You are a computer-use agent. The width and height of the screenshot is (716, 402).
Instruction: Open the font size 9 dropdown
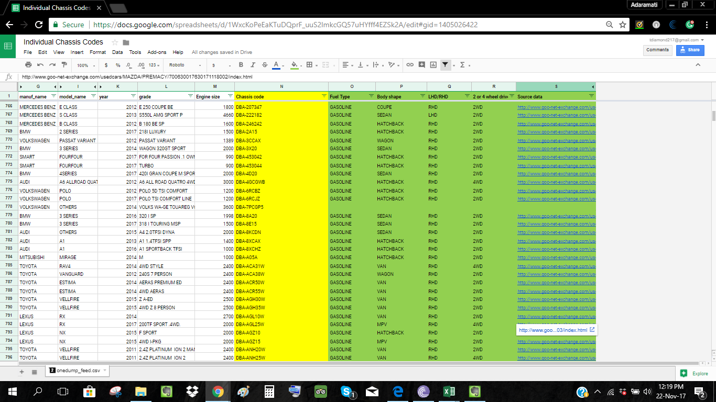(x=221, y=65)
